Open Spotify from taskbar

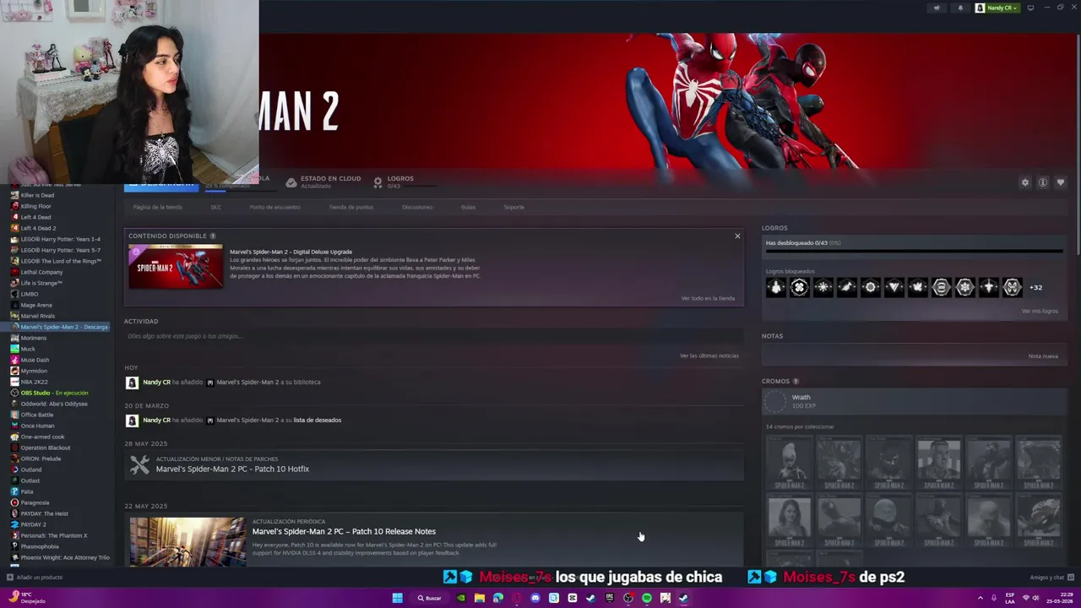646,598
